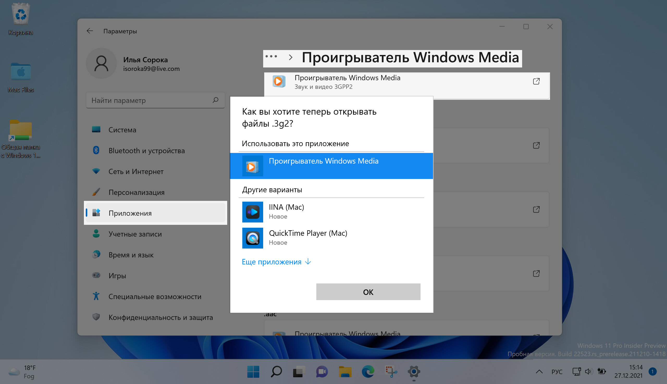667x384 pixels.
Task: Confirm with the OK button
Action: (x=368, y=292)
